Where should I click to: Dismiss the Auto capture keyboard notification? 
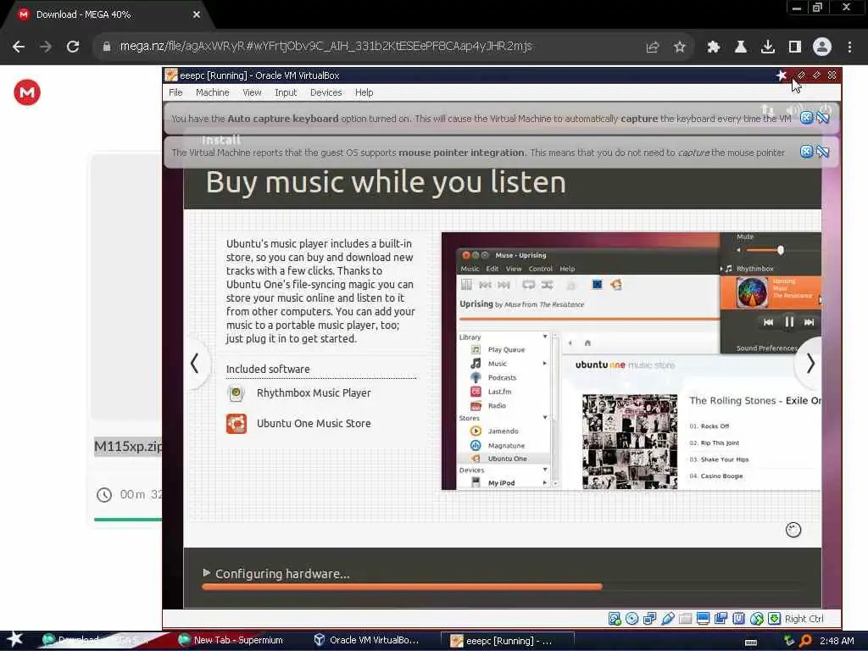[806, 118]
